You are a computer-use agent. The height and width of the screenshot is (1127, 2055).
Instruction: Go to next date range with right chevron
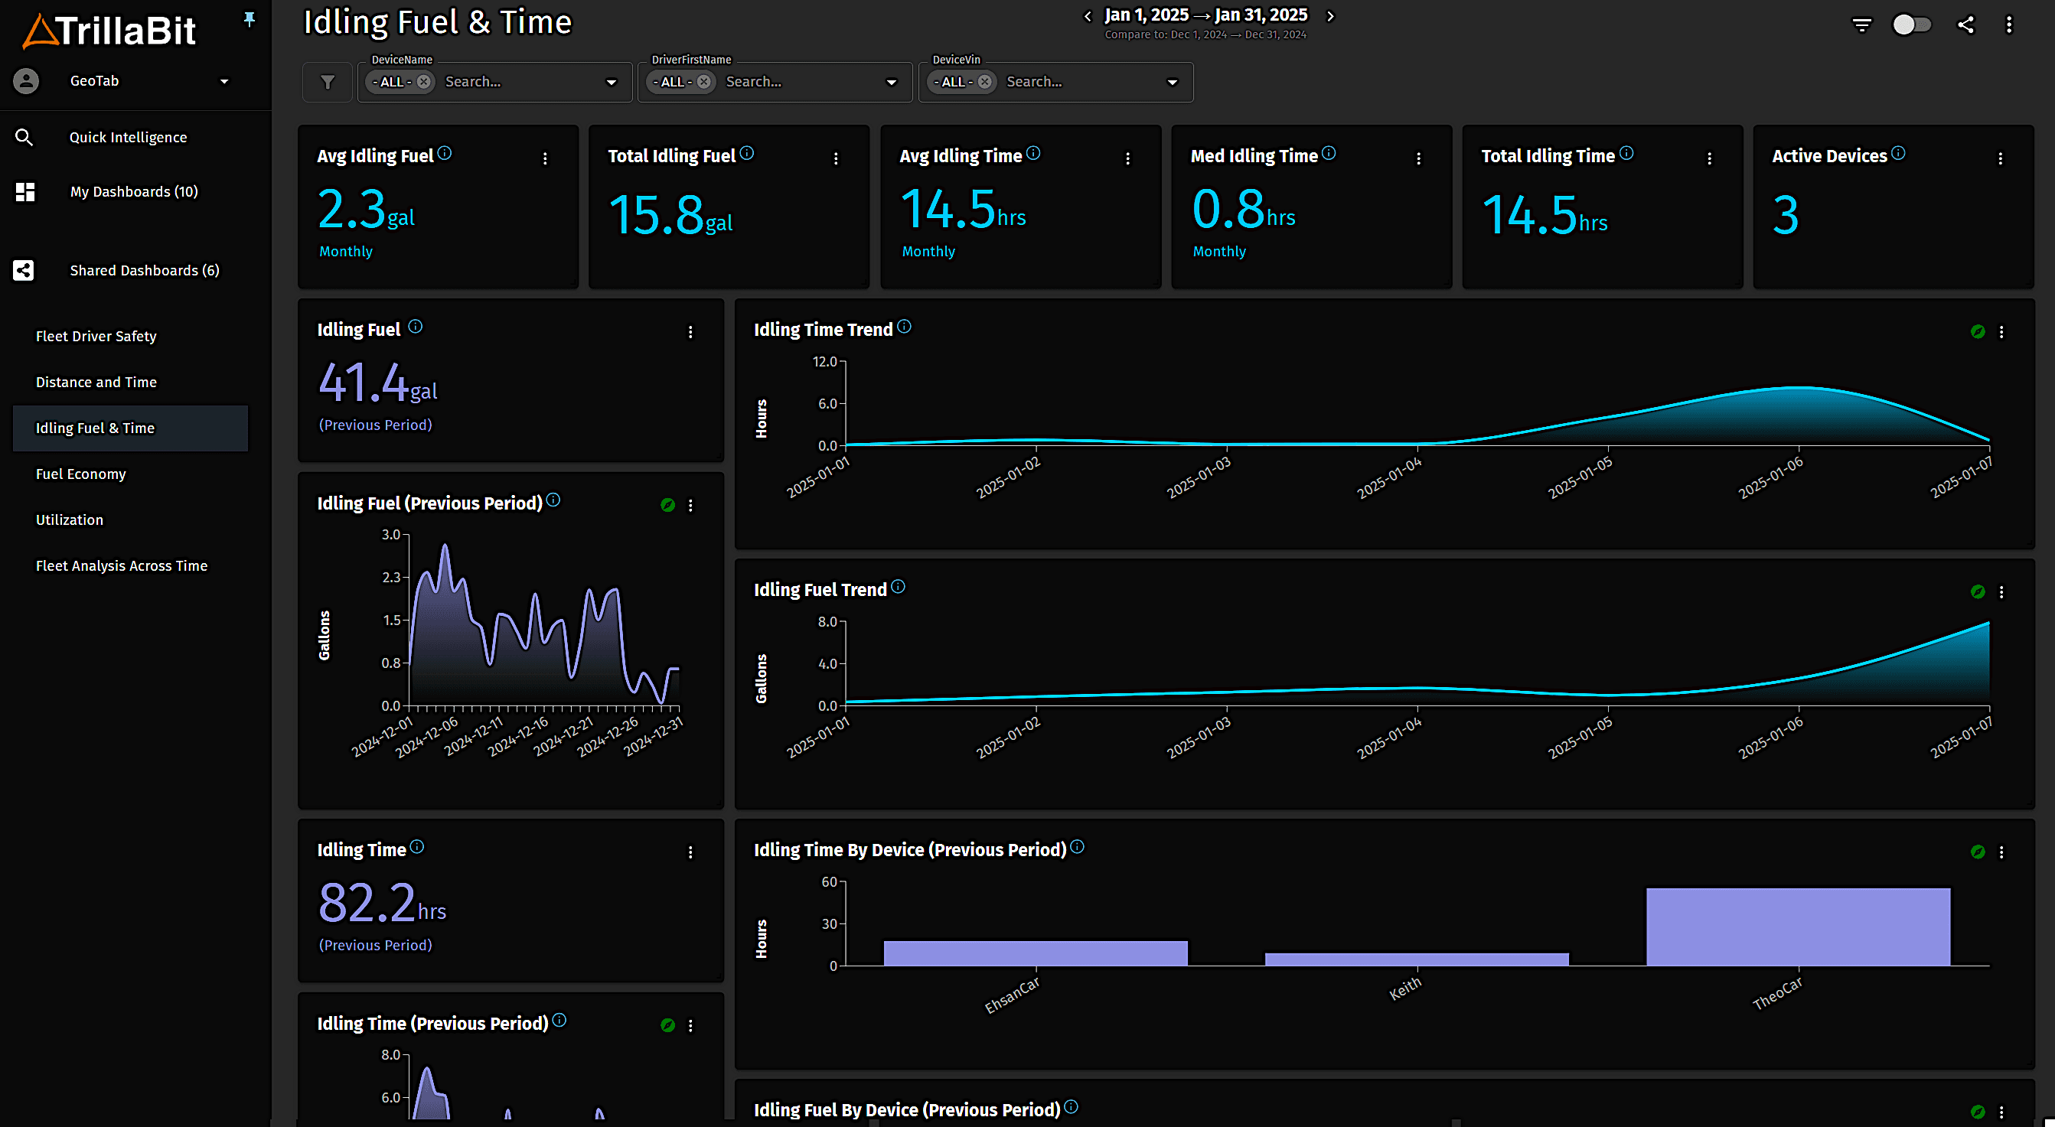(x=1330, y=16)
